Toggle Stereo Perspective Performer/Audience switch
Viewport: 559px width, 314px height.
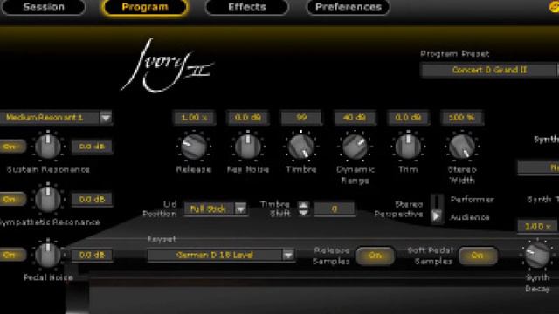pyautogui.click(x=437, y=208)
